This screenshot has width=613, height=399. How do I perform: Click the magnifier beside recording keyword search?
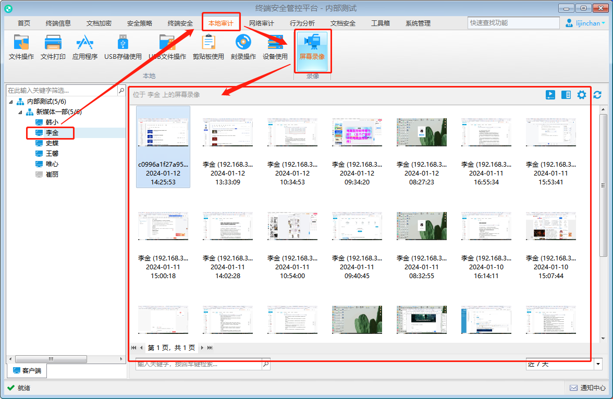266,364
